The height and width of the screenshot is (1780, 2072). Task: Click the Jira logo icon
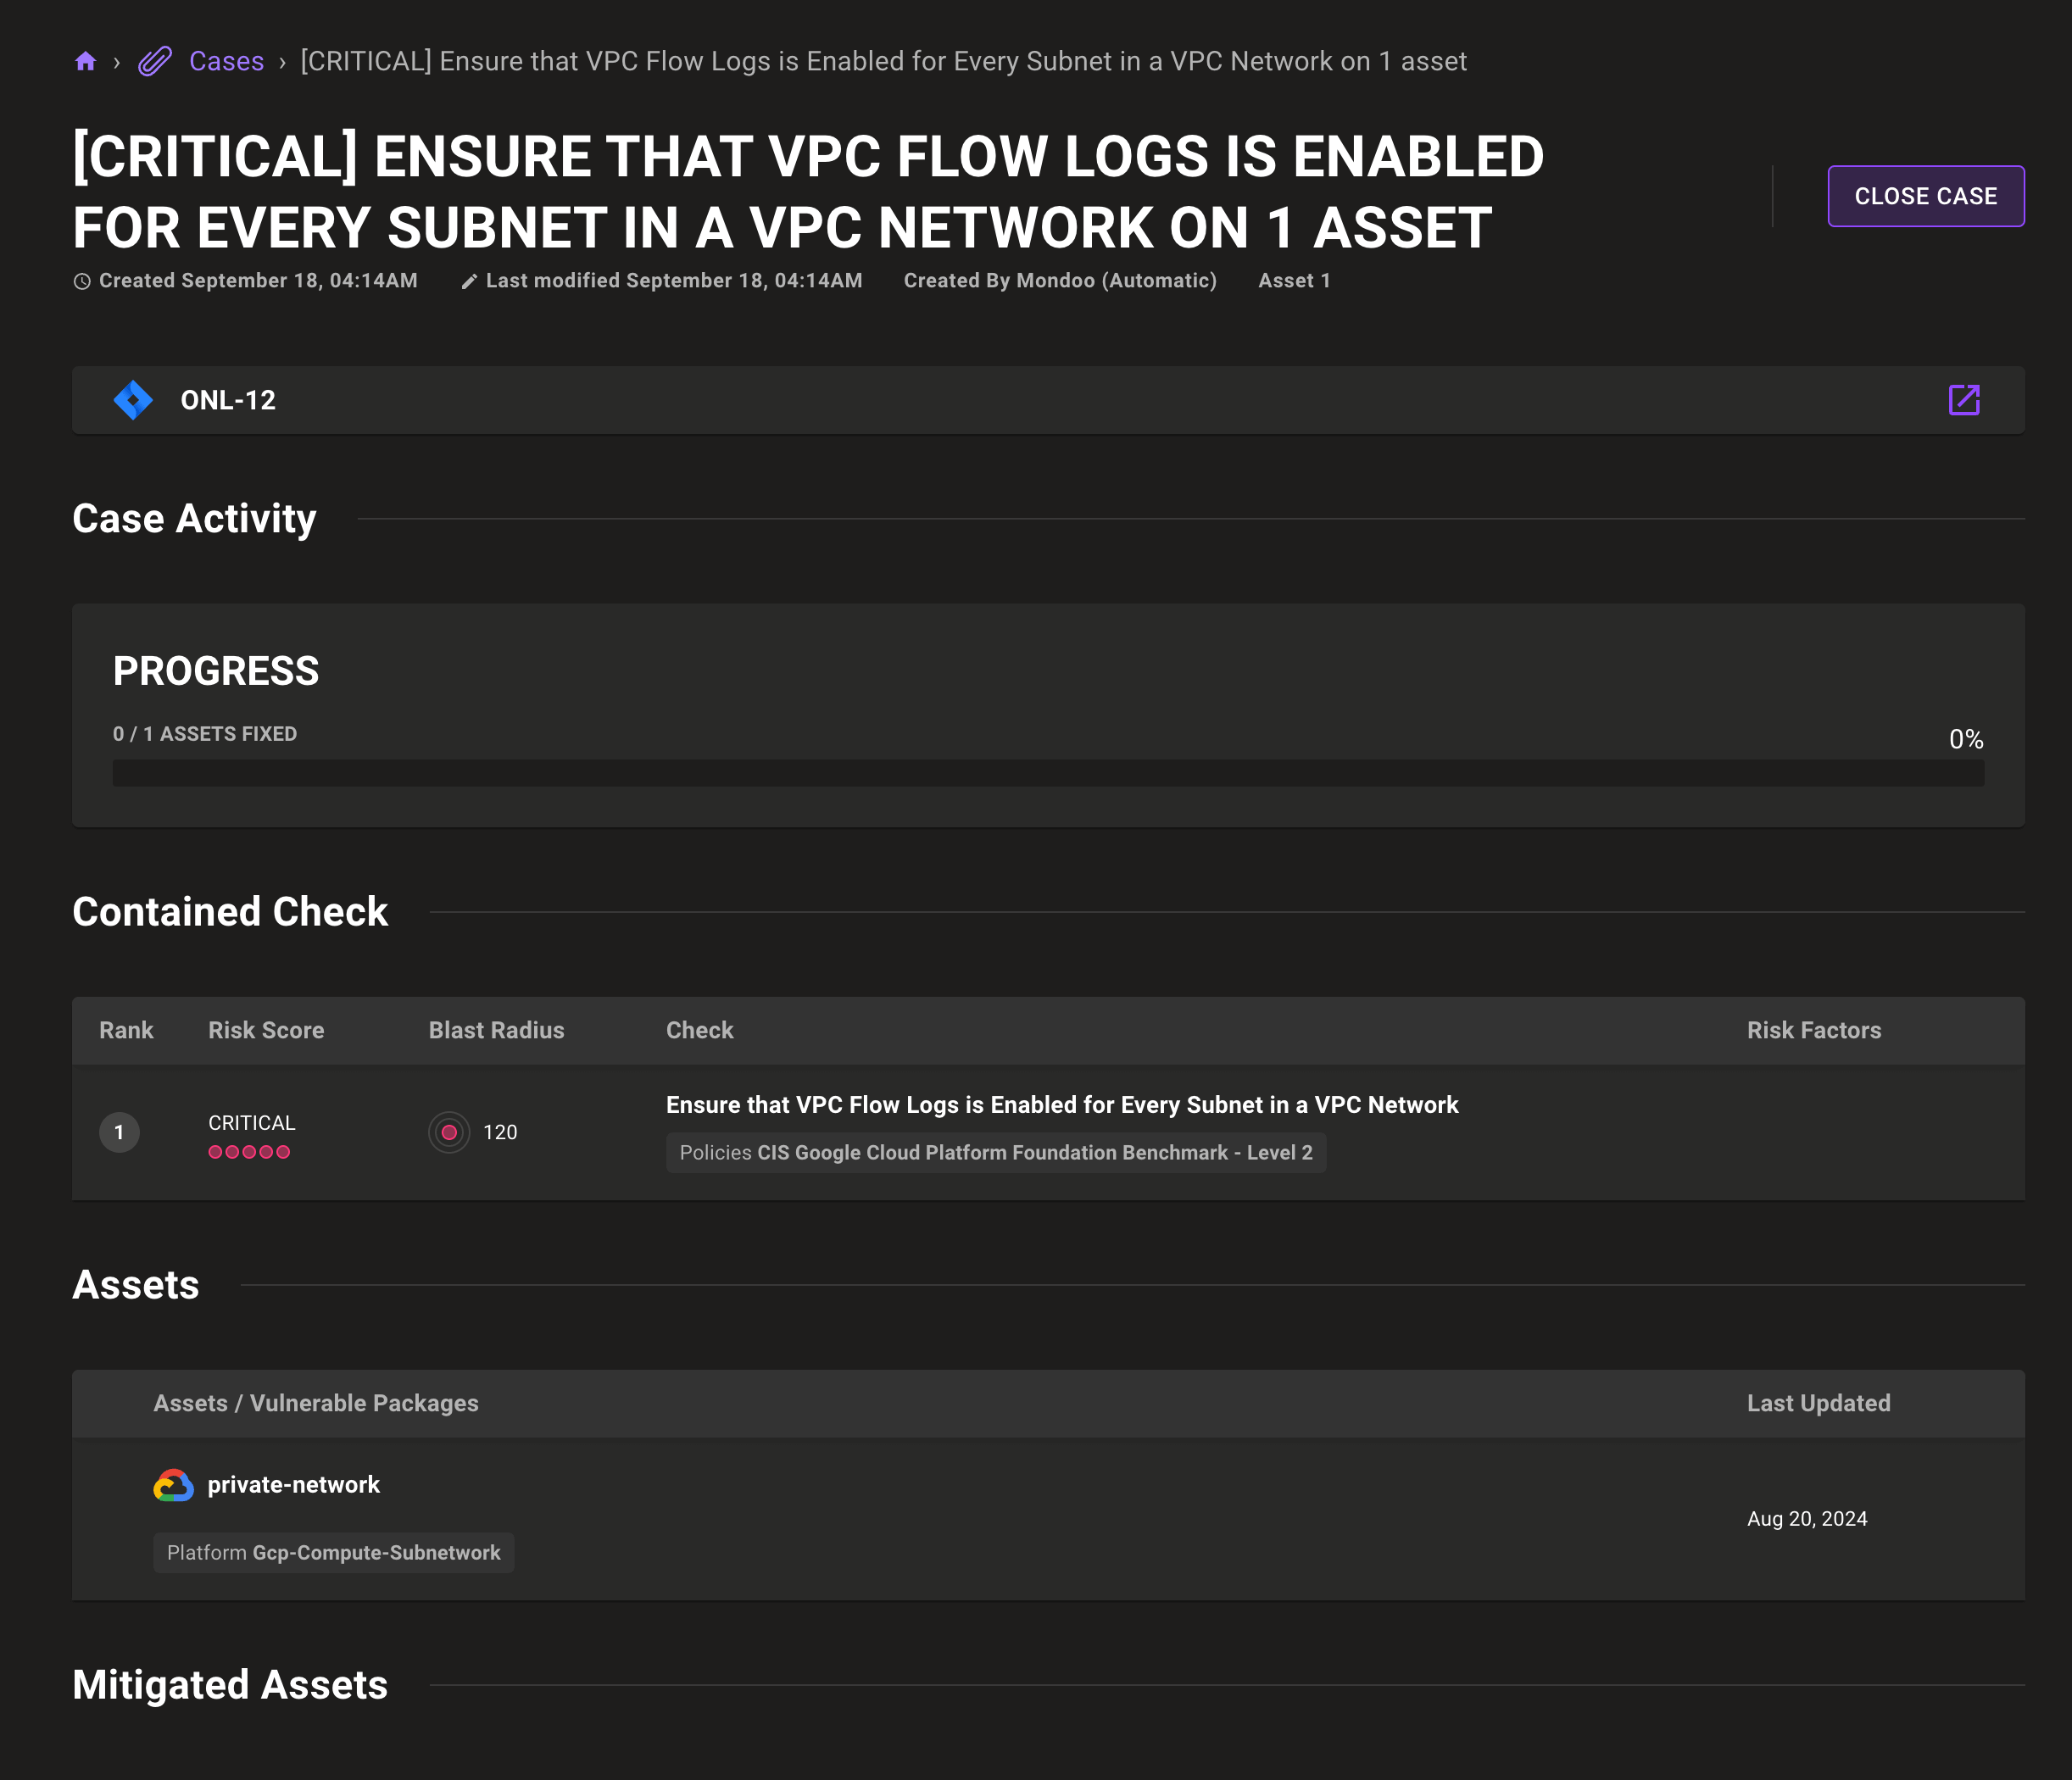(133, 400)
